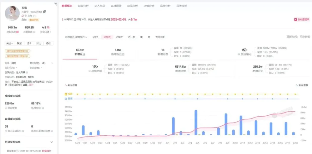
Task: Click the red icon beside total fans 940.1w
Action: pos(17,32)
